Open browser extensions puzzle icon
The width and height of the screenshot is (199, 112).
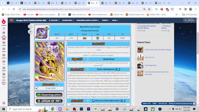[x=172, y=9]
